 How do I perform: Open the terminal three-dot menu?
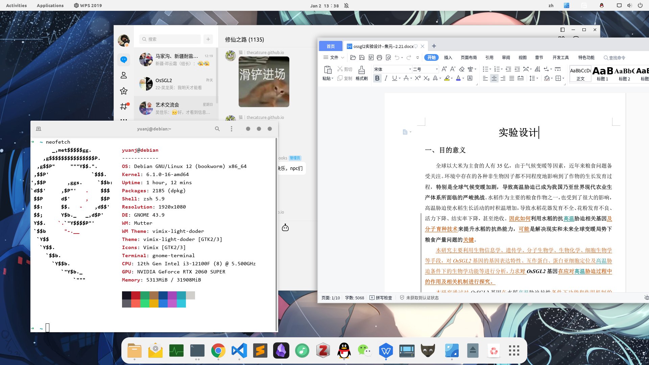[232, 129]
